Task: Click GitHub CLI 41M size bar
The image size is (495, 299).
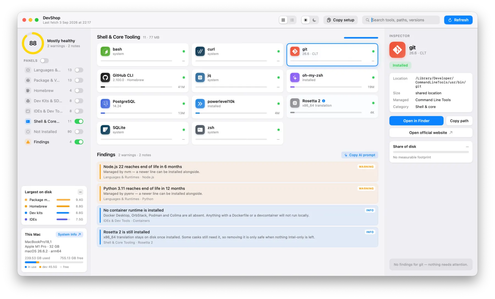Action: coord(136,87)
